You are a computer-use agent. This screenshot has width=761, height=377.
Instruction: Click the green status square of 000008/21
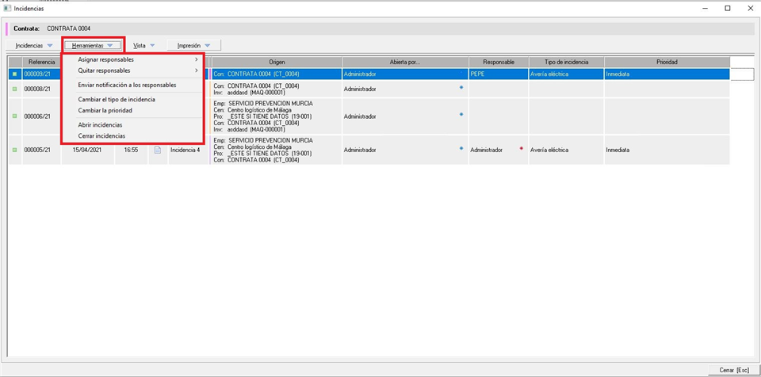pos(14,89)
